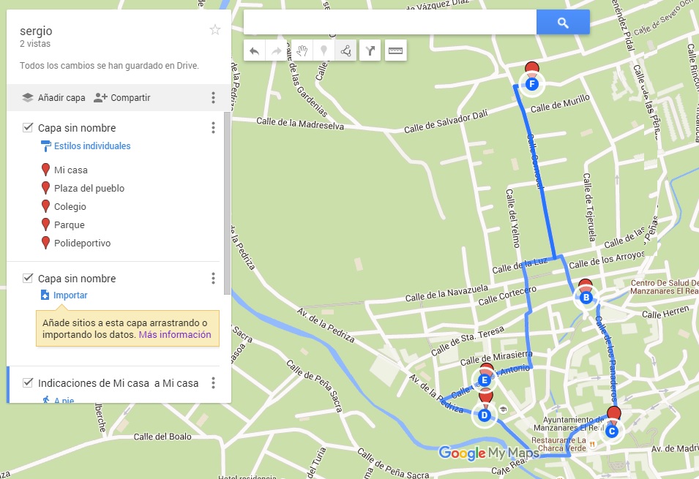Open the map options three-dot menu
The height and width of the screenshot is (479, 699).
pyautogui.click(x=213, y=97)
